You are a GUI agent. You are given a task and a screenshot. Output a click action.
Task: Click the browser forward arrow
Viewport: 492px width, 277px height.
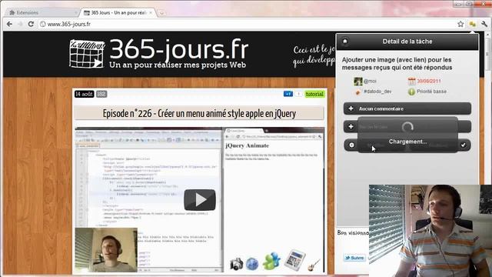pyautogui.click(x=21, y=24)
